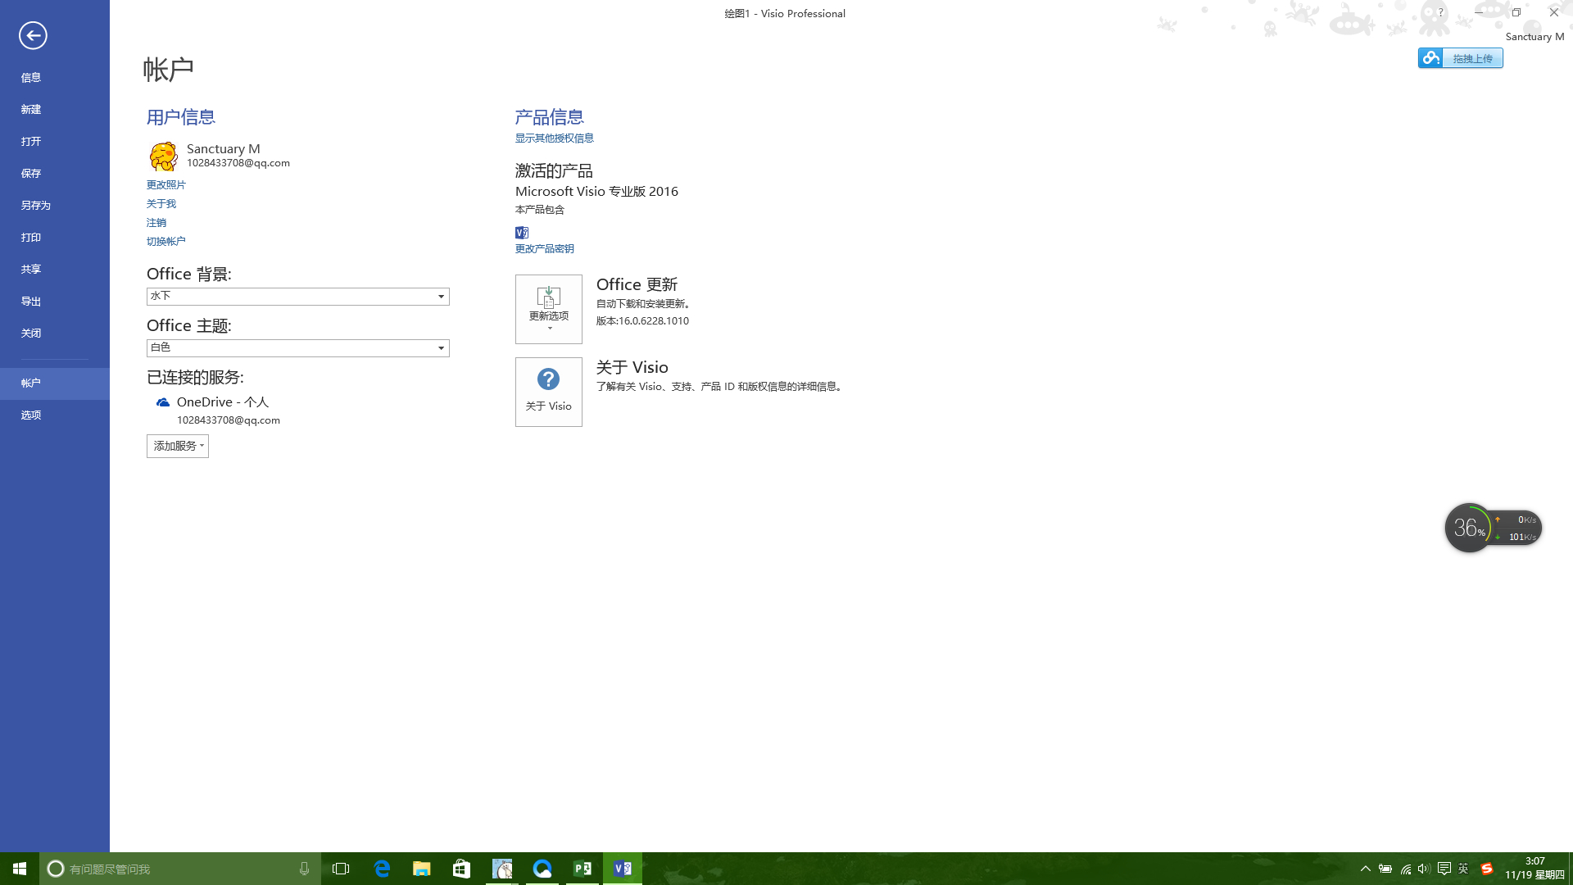This screenshot has width=1573, height=885.
Task: Click the OneDrive cloud icon
Action: [x=163, y=402]
